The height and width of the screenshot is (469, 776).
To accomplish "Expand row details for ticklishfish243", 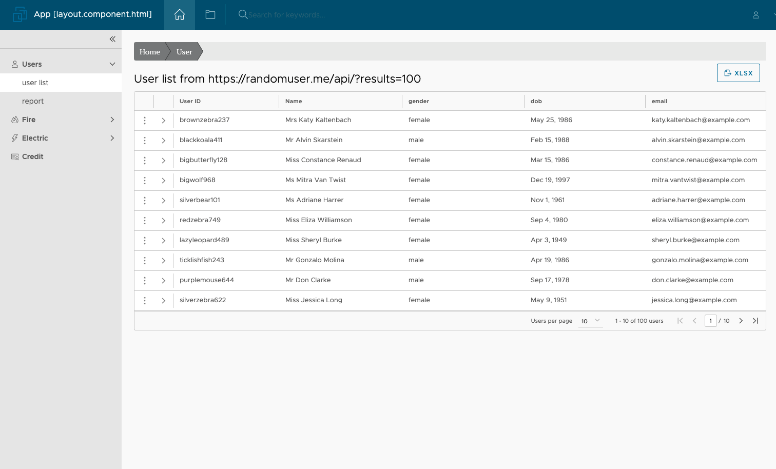I will click(x=164, y=261).
